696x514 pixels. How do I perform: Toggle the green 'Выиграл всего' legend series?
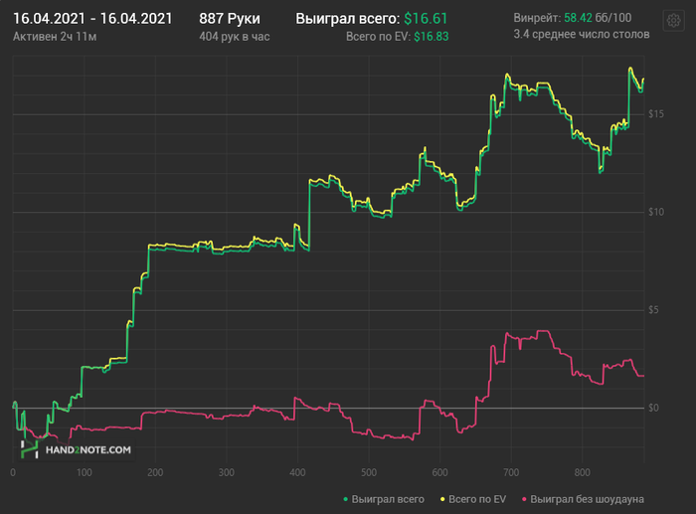click(384, 499)
